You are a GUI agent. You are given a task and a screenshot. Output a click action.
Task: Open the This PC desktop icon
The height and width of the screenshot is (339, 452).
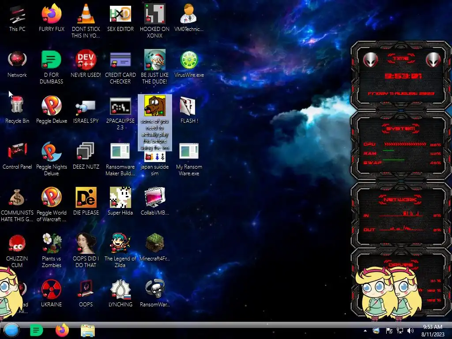click(x=17, y=14)
